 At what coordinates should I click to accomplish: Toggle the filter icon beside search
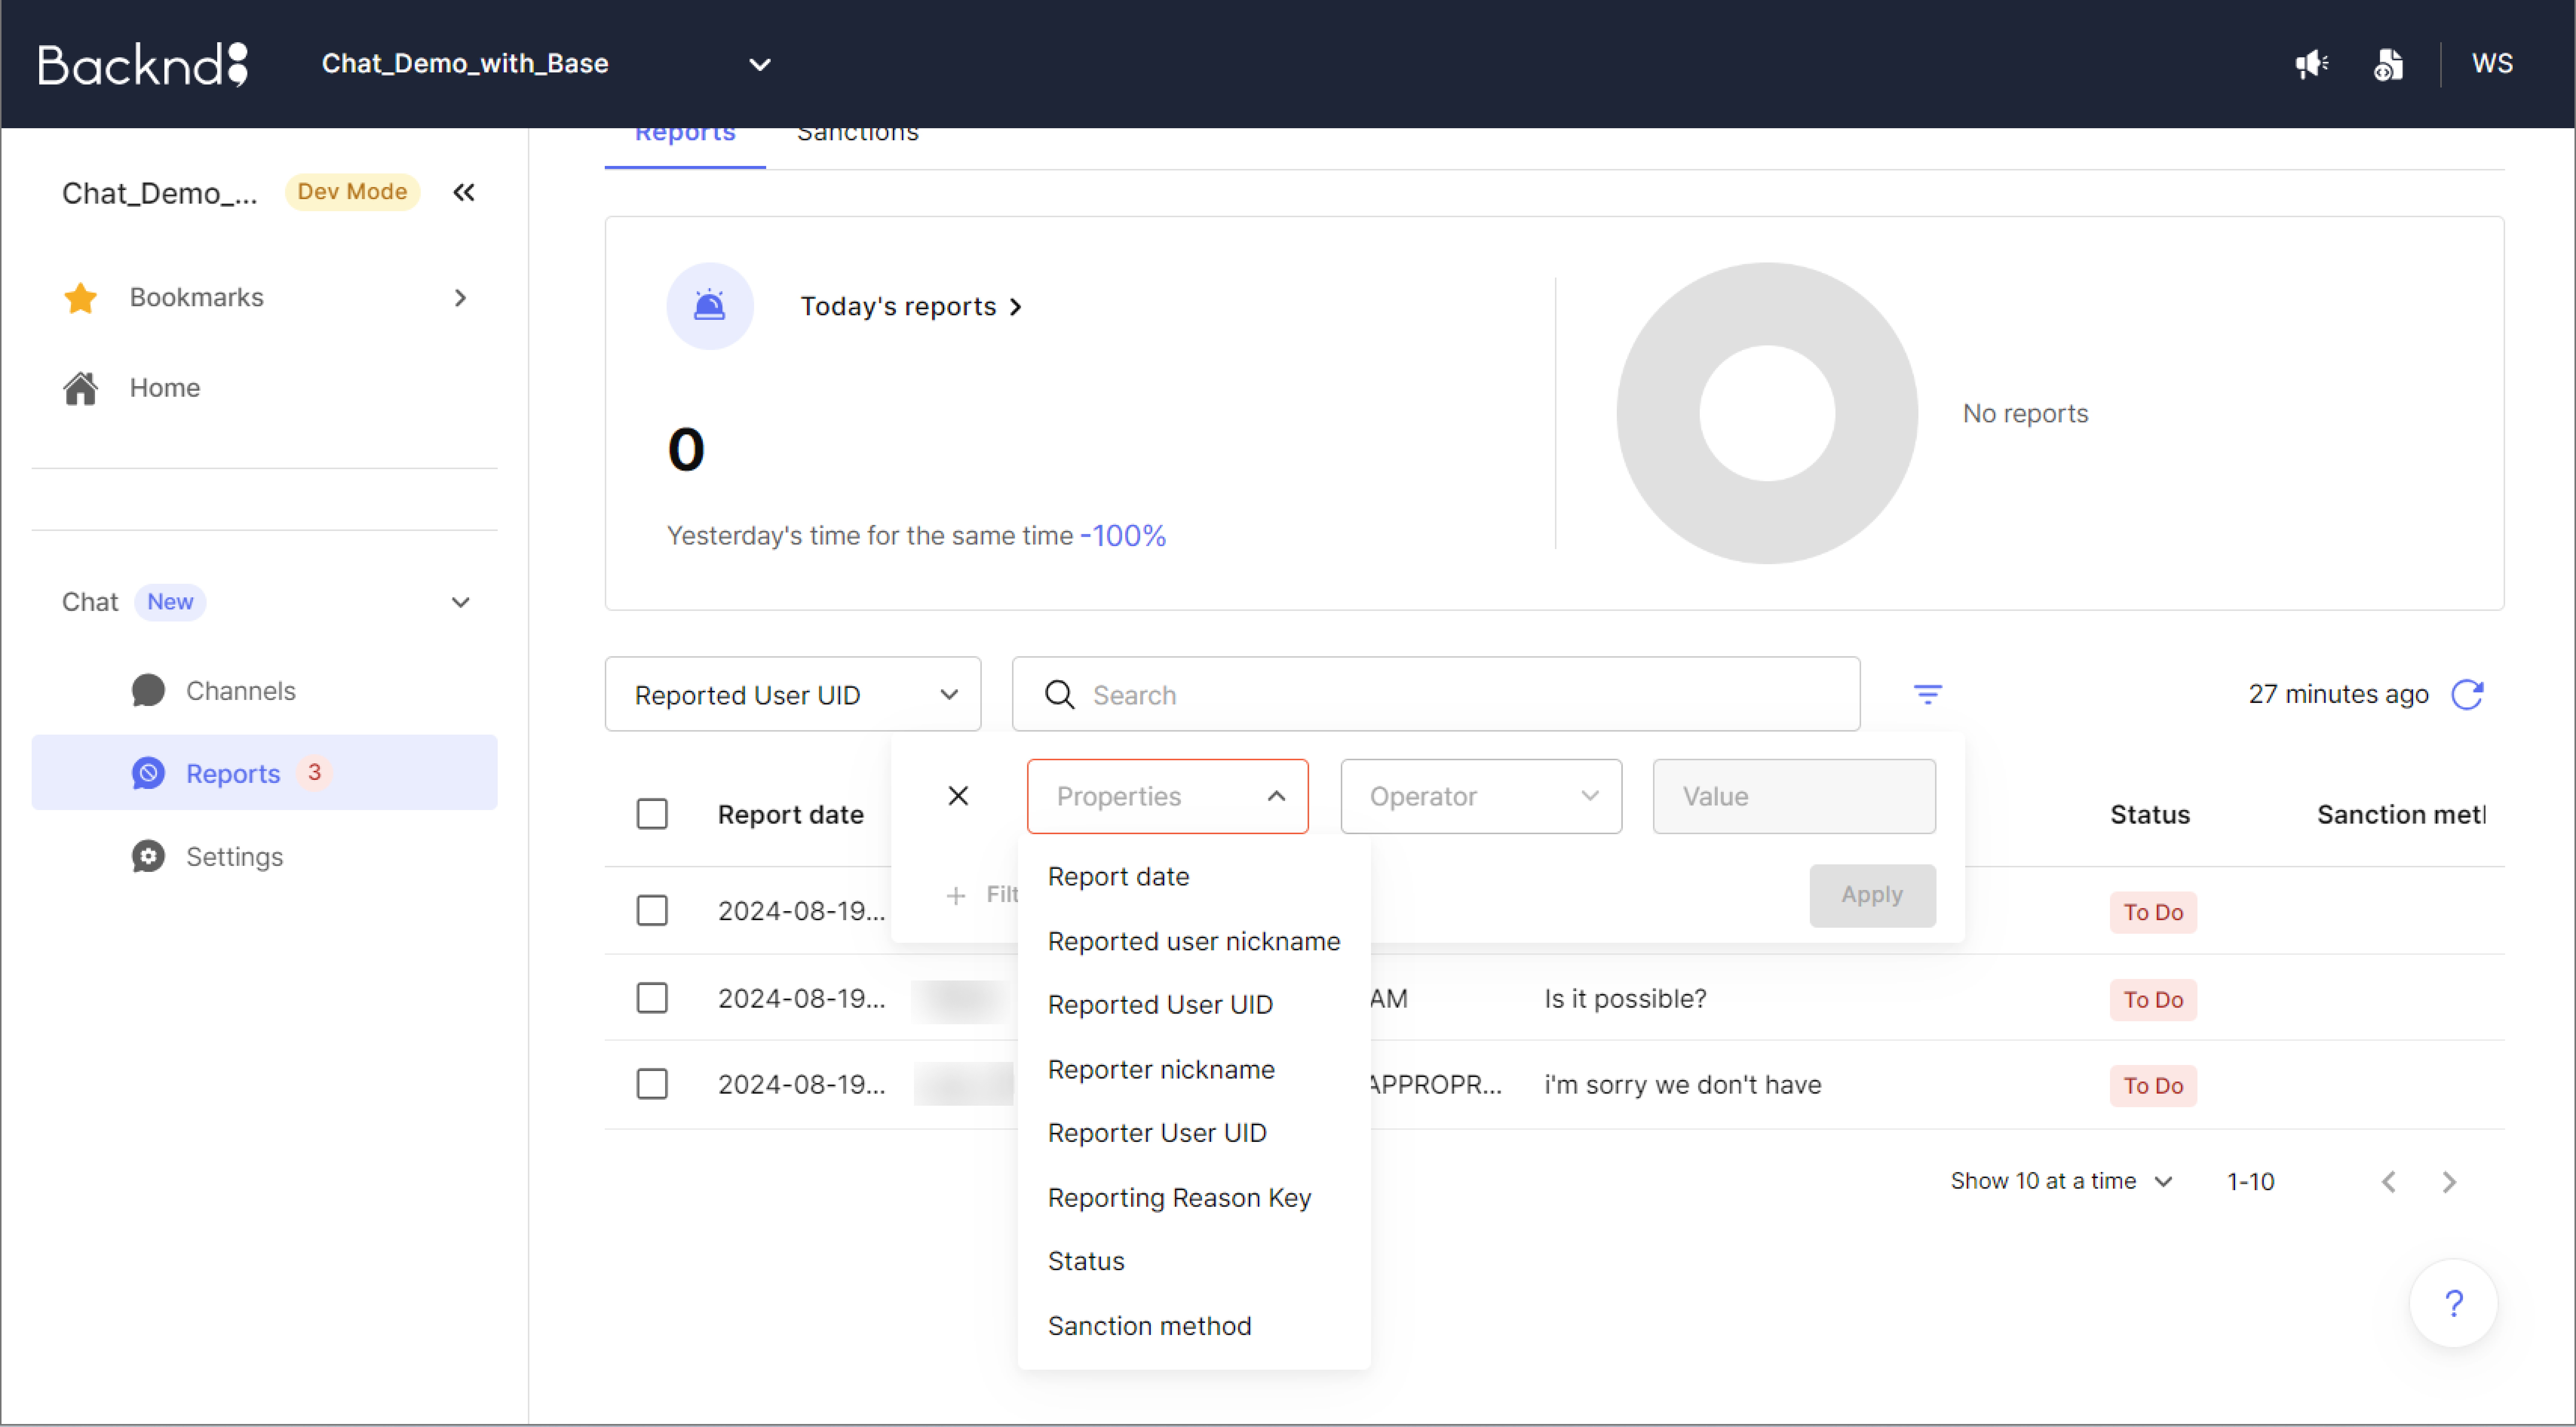[1927, 694]
